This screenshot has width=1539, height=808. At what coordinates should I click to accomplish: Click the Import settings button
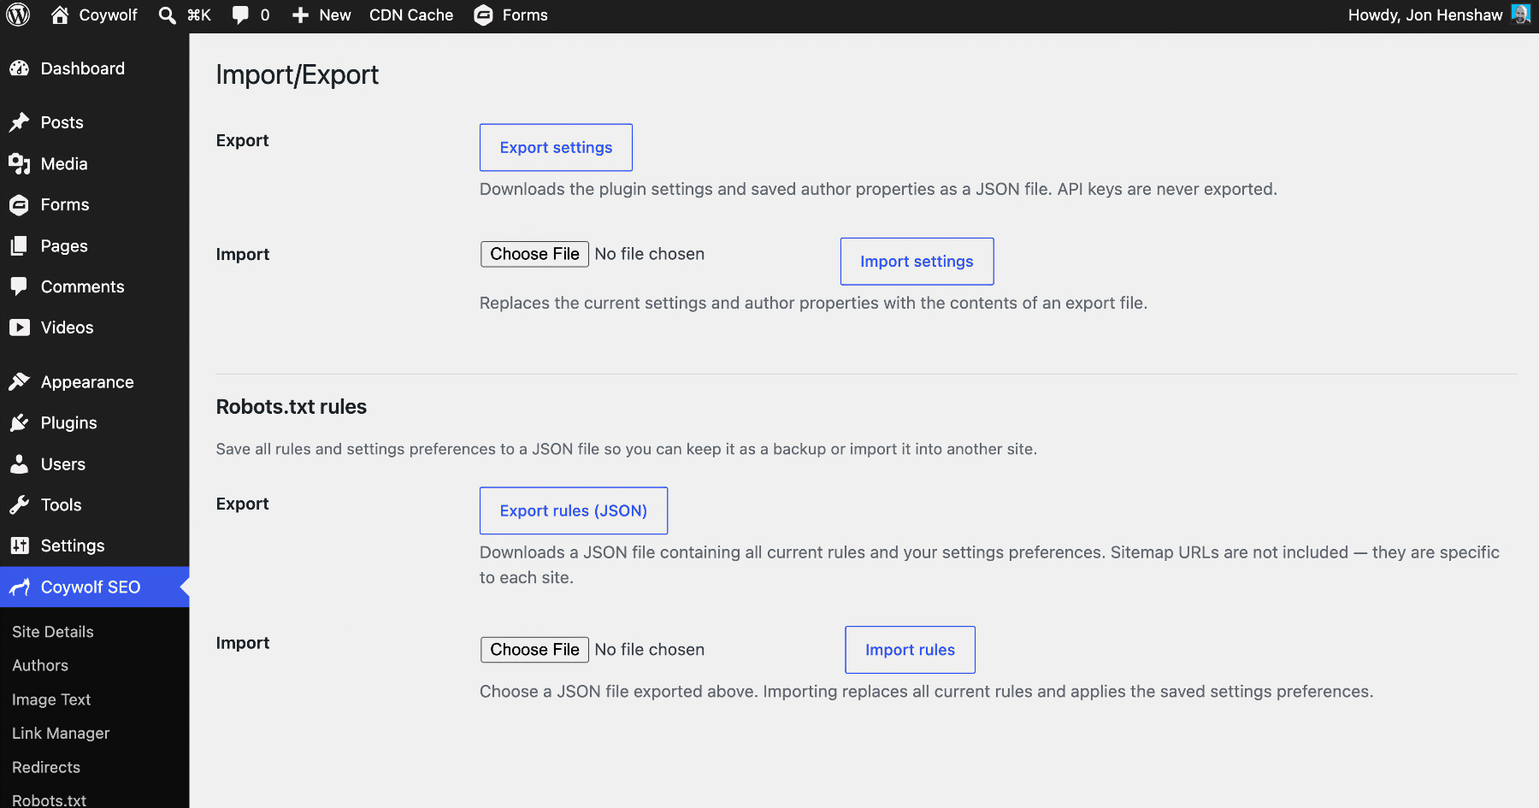(917, 261)
